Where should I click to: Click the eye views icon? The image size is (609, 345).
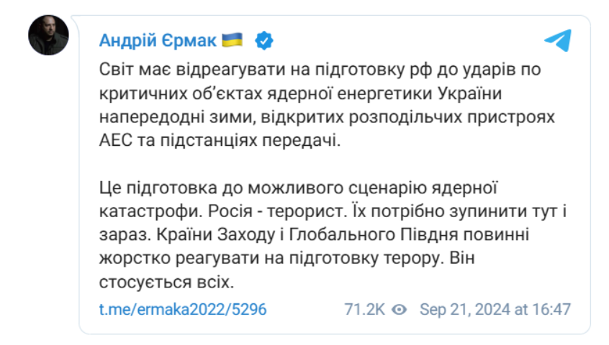pyautogui.click(x=401, y=310)
